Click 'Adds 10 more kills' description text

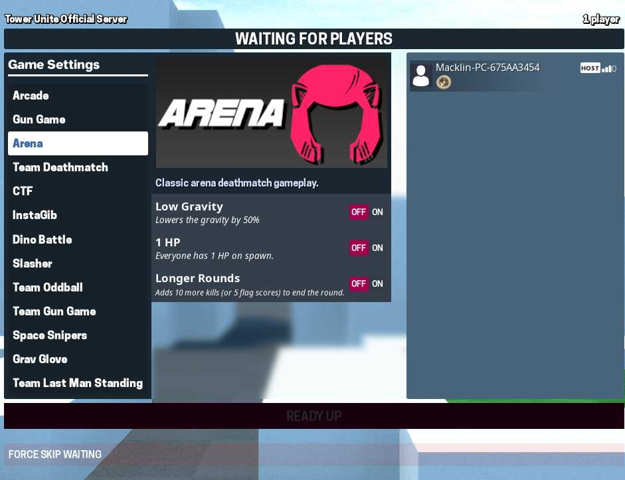(250, 292)
